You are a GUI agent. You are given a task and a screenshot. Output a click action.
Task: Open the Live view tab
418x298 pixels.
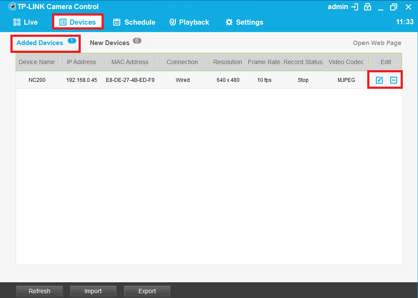(25, 22)
